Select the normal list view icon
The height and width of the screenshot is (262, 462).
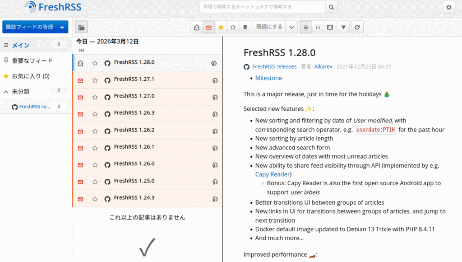[x=306, y=28]
